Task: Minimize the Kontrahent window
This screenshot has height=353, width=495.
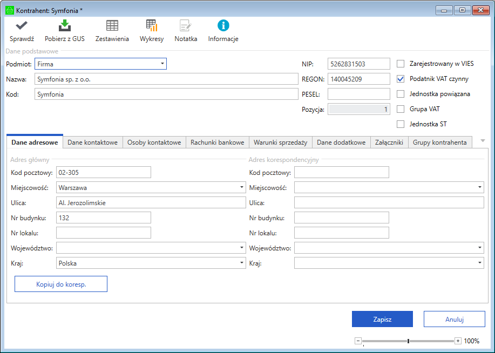Action: click(444, 10)
